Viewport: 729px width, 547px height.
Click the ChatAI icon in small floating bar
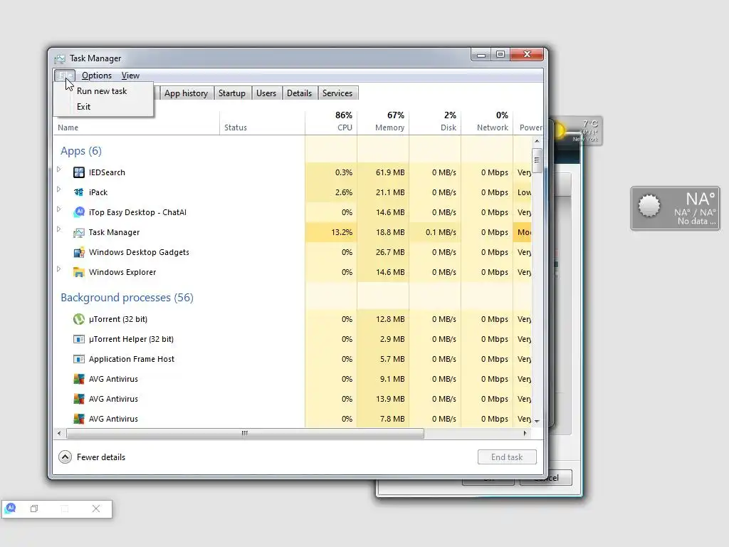(11, 509)
